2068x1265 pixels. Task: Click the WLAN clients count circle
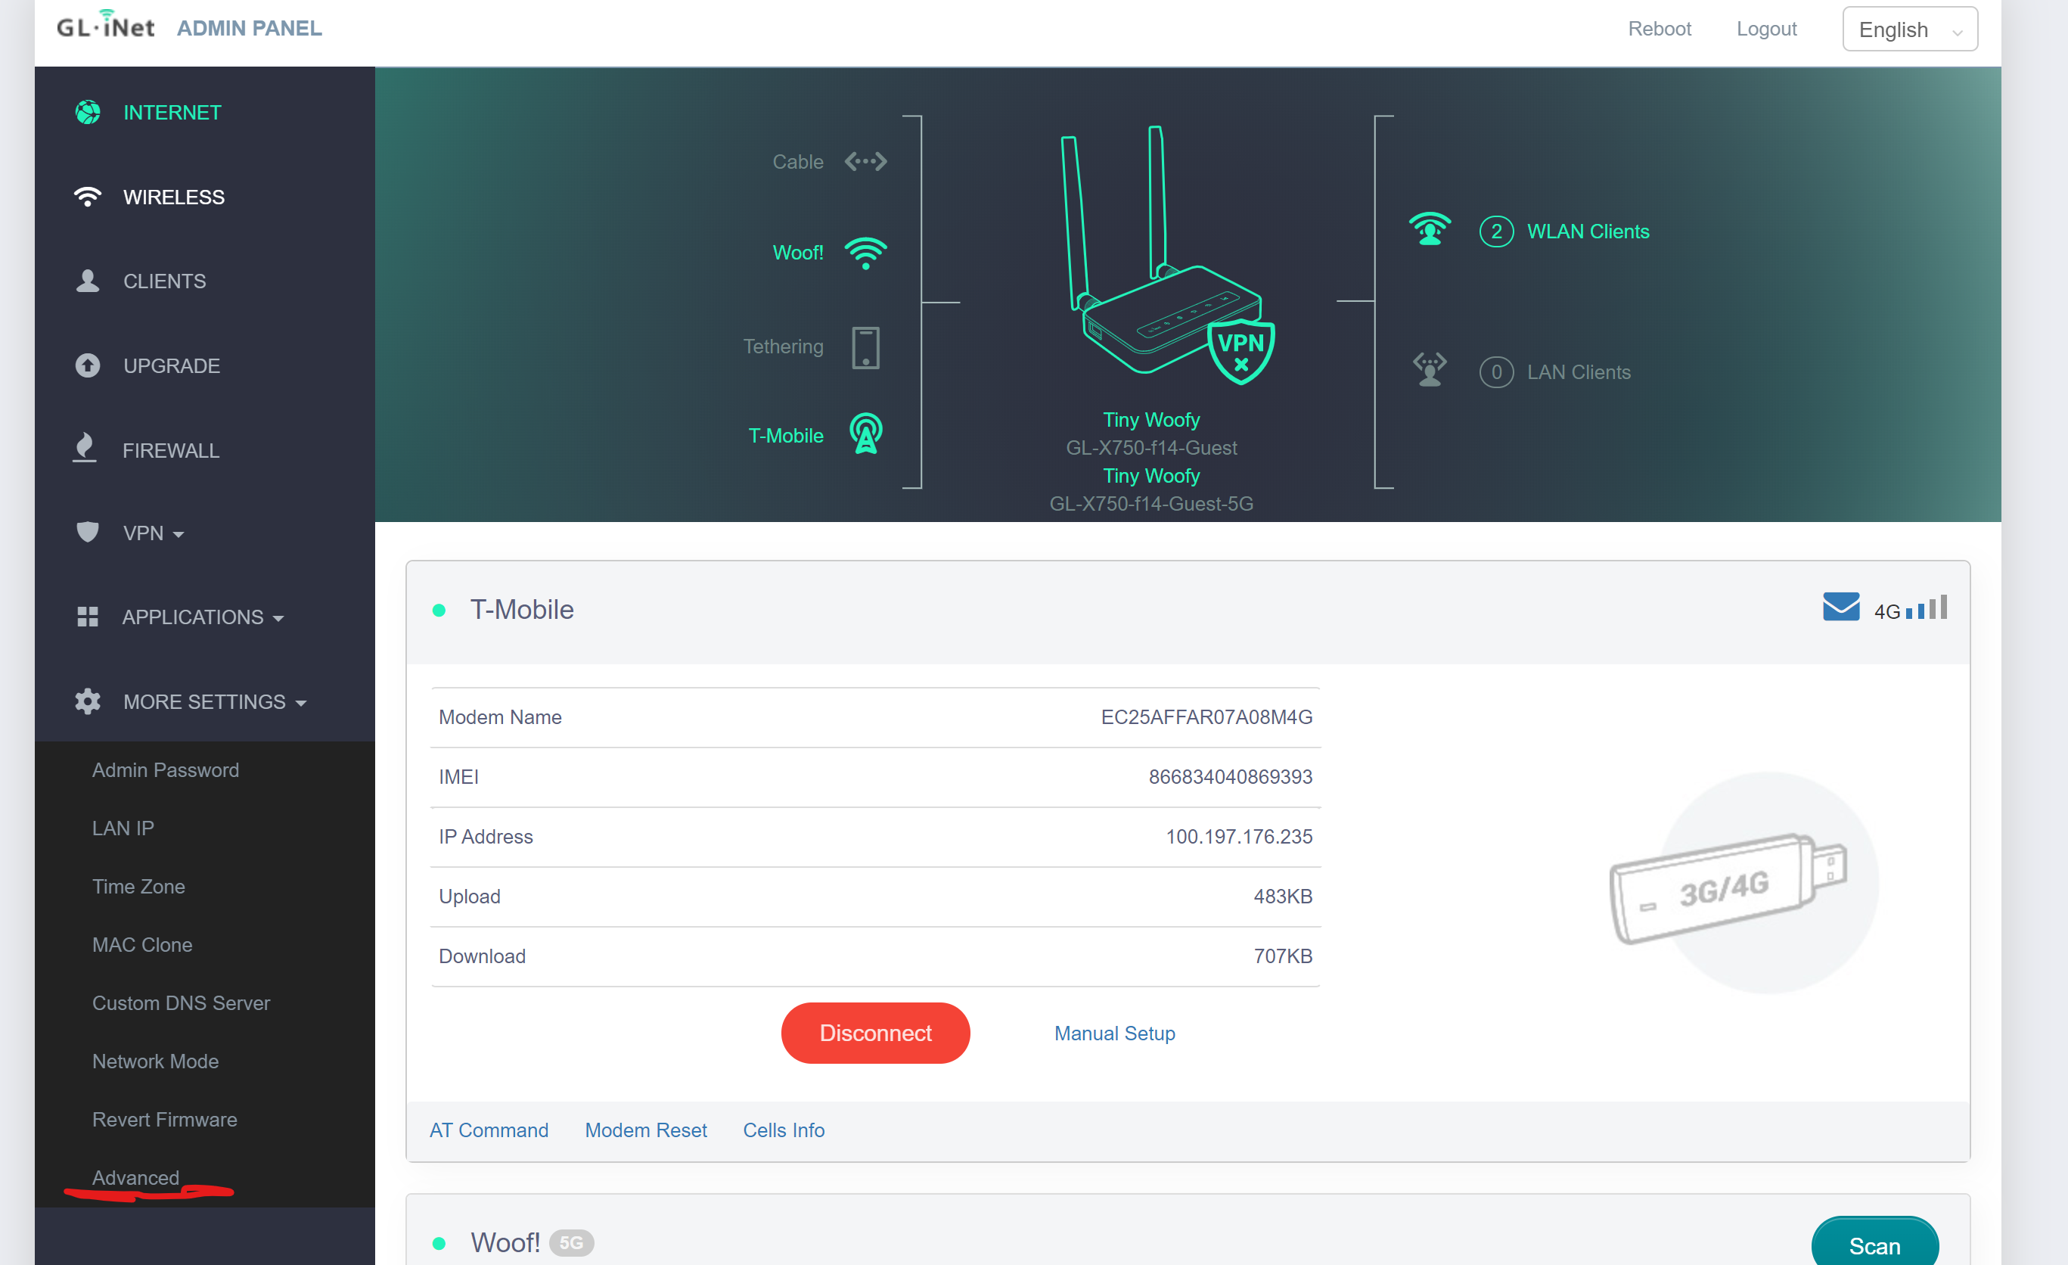(x=1495, y=232)
